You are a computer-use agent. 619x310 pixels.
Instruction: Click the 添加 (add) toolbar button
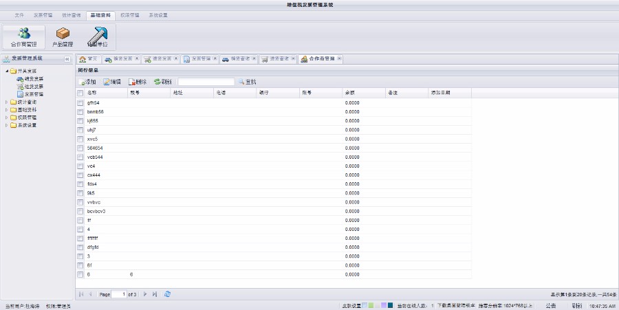pyautogui.click(x=87, y=82)
